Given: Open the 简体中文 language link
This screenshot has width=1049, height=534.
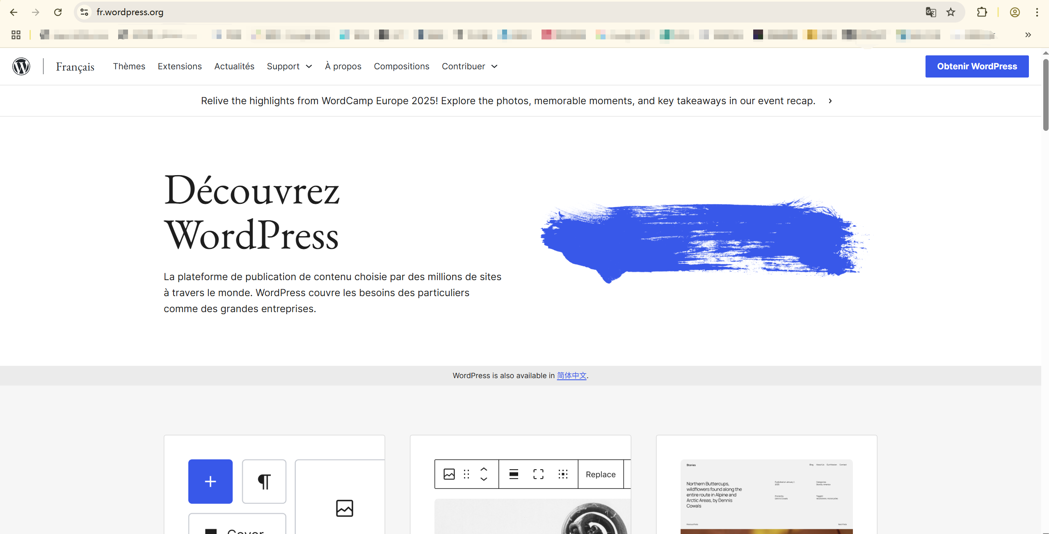Looking at the screenshot, I should (571, 375).
